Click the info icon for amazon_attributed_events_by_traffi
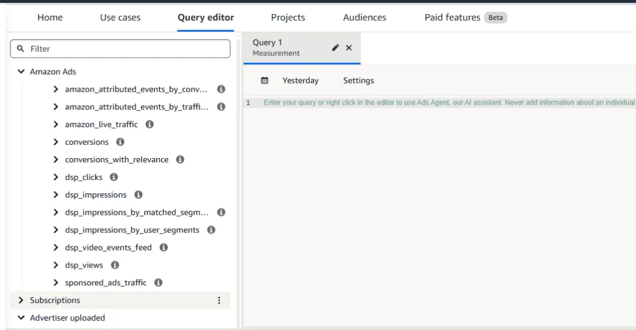636x330 pixels. click(221, 106)
